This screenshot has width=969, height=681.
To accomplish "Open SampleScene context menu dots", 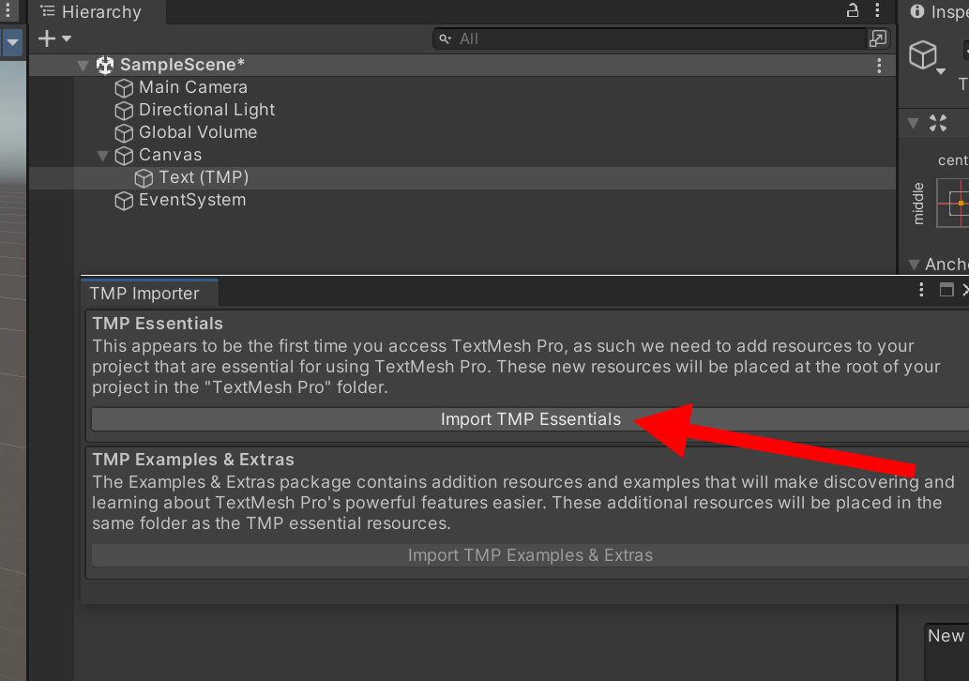I will click(x=879, y=66).
